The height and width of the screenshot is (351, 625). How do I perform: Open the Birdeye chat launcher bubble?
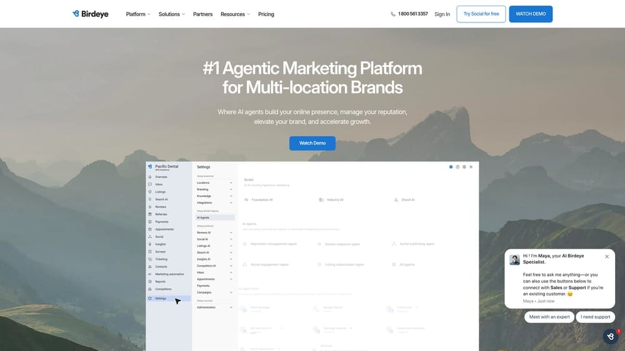click(x=611, y=337)
